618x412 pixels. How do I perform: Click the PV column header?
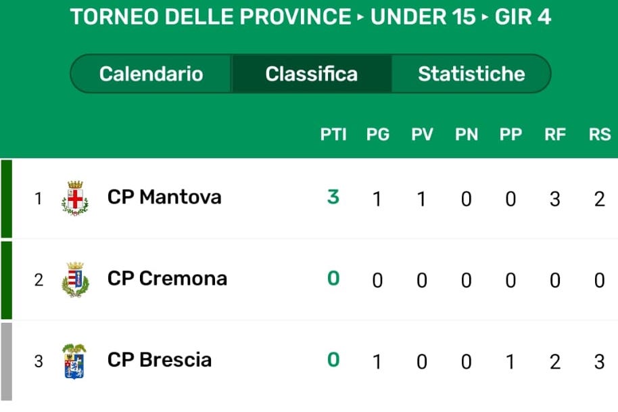tap(422, 135)
